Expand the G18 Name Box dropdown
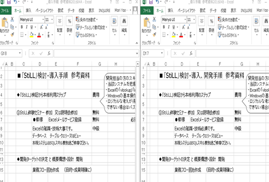Image resolution: width=269 pixels, height=182 pixels. pos(20,53)
